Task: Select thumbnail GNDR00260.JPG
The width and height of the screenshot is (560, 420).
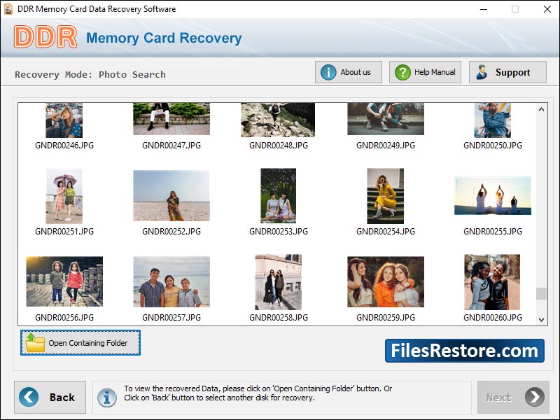Action: tap(492, 281)
